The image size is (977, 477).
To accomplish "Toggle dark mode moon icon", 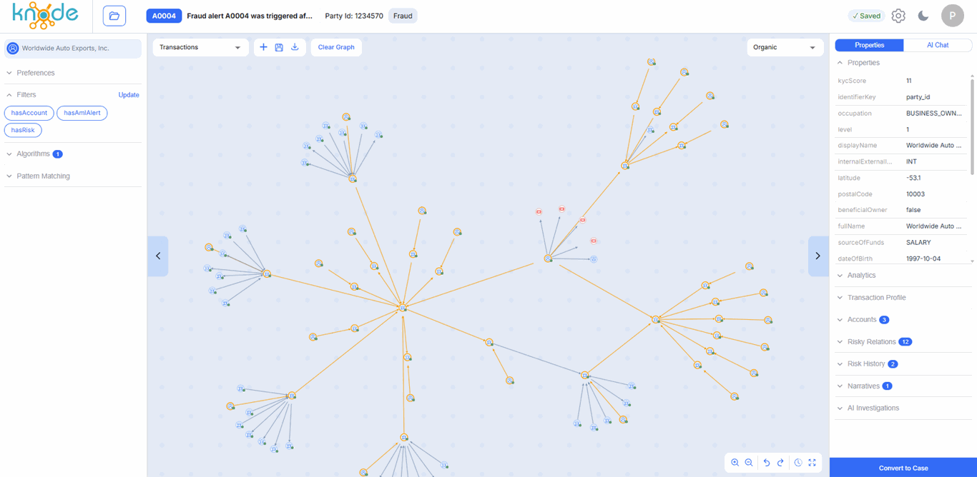I will (923, 16).
